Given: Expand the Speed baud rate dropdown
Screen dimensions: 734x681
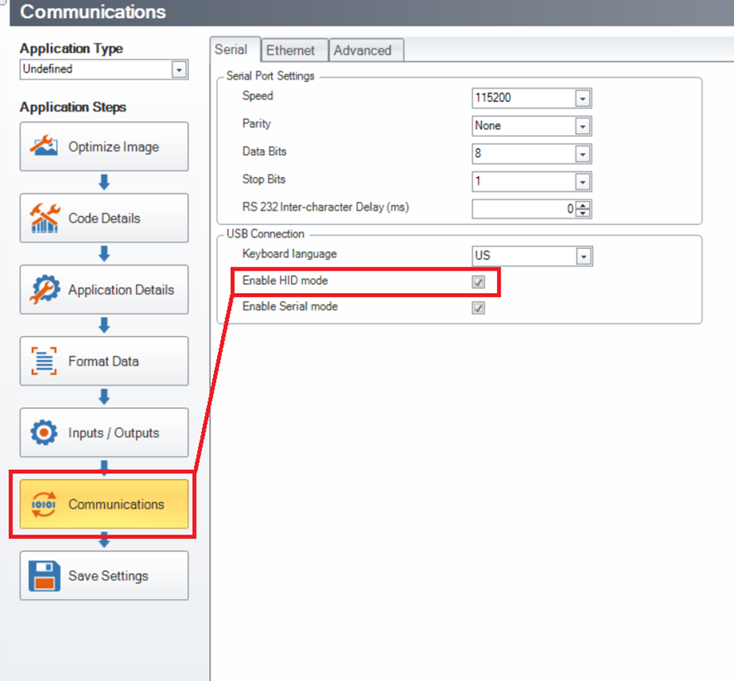Looking at the screenshot, I should [x=582, y=98].
